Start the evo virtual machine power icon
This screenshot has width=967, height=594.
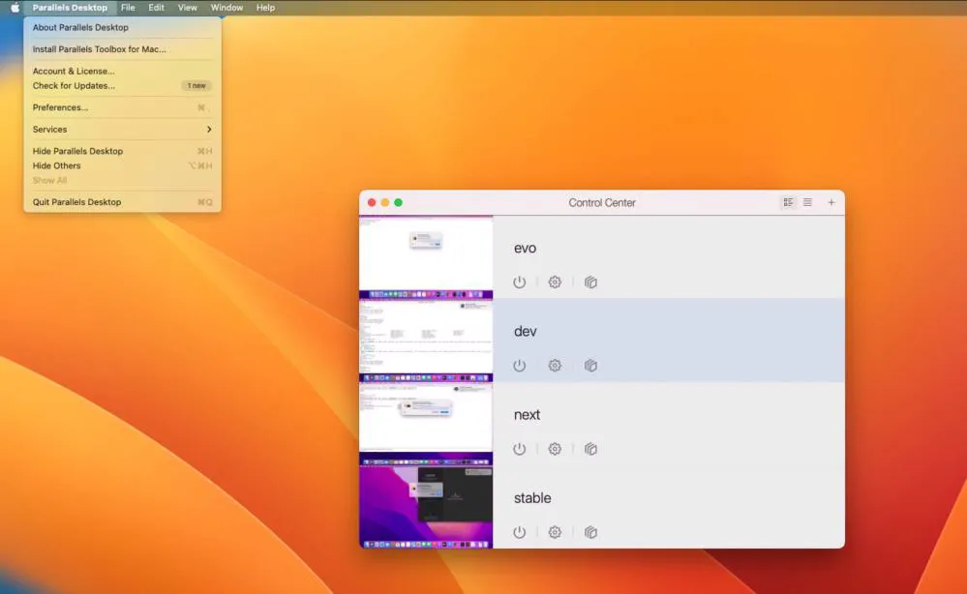(519, 282)
